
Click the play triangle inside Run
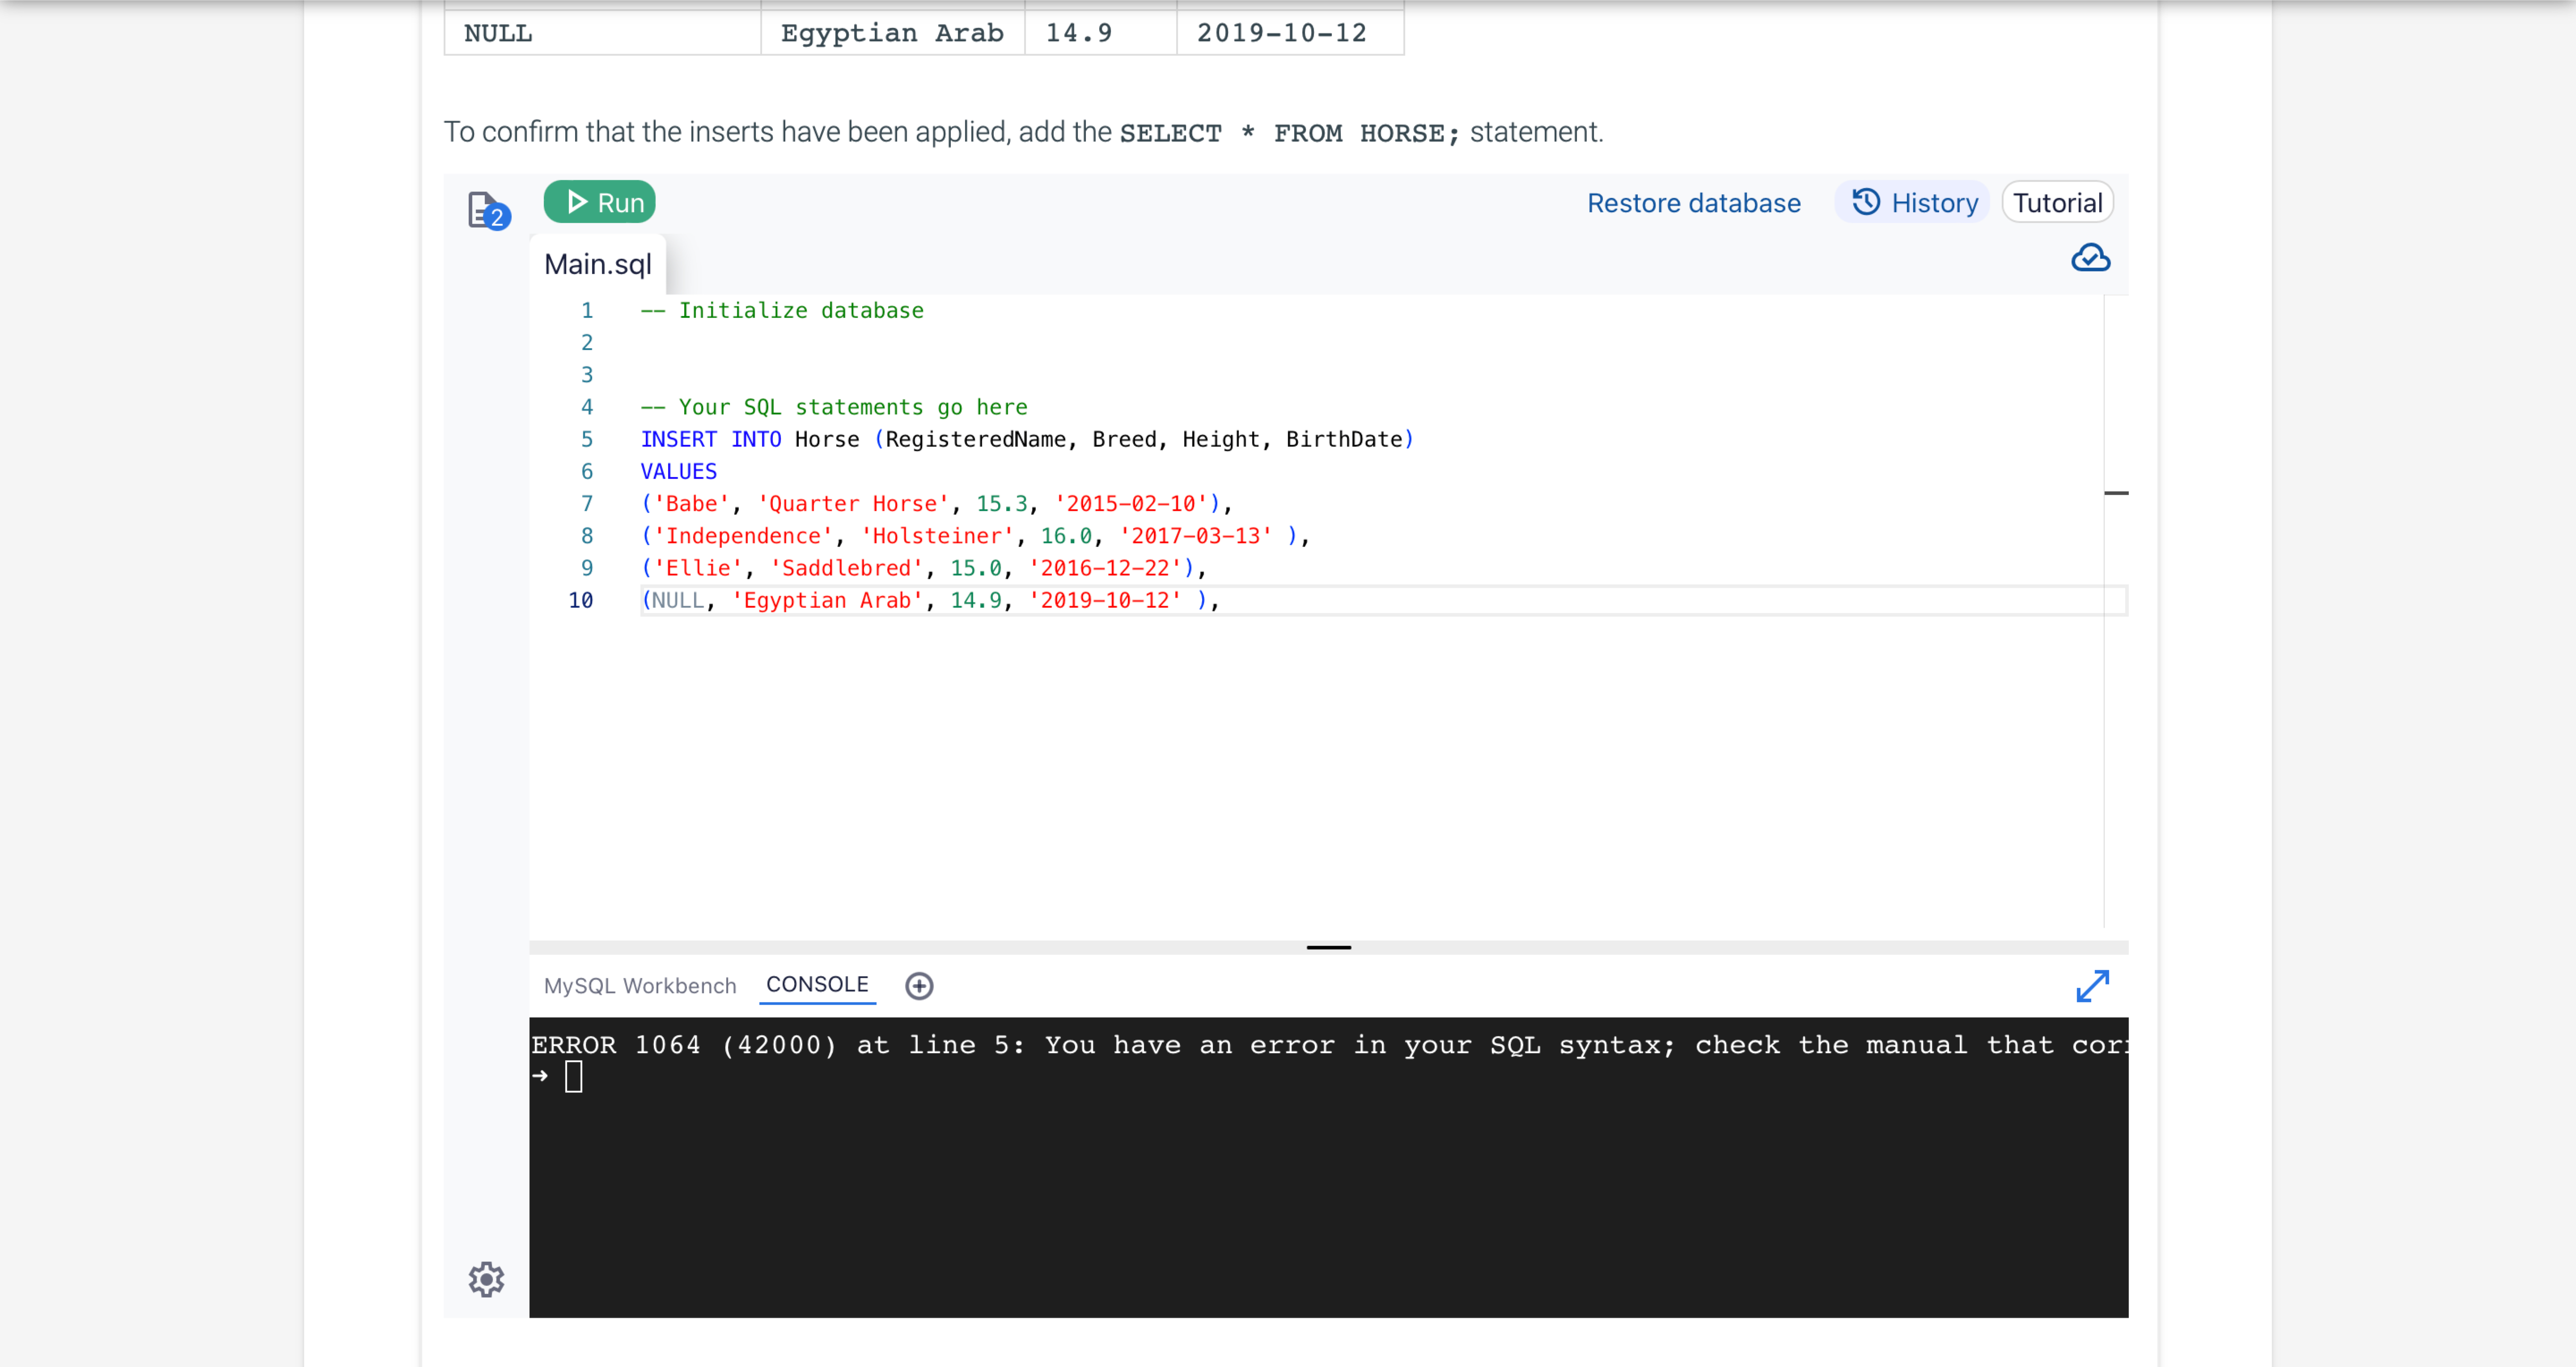577,202
